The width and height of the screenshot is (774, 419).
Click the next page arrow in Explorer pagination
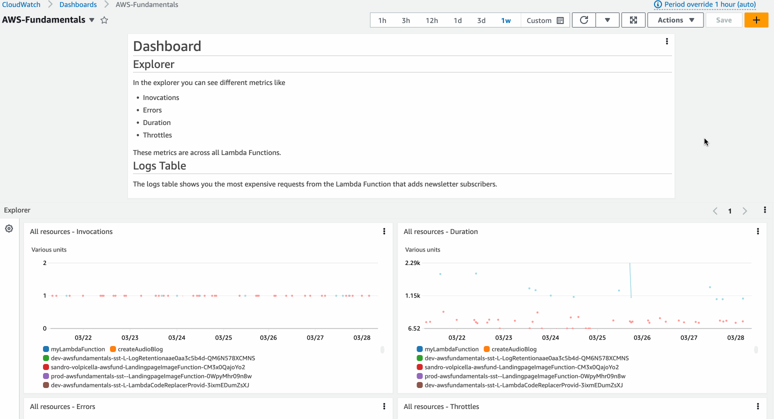744,210
